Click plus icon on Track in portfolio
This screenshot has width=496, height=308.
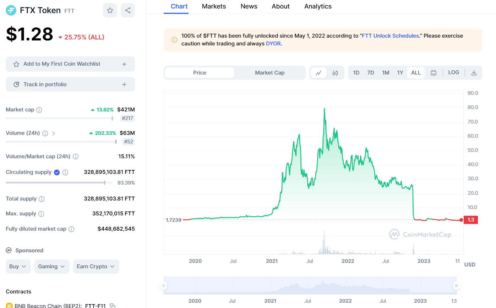tap(124, 84)
